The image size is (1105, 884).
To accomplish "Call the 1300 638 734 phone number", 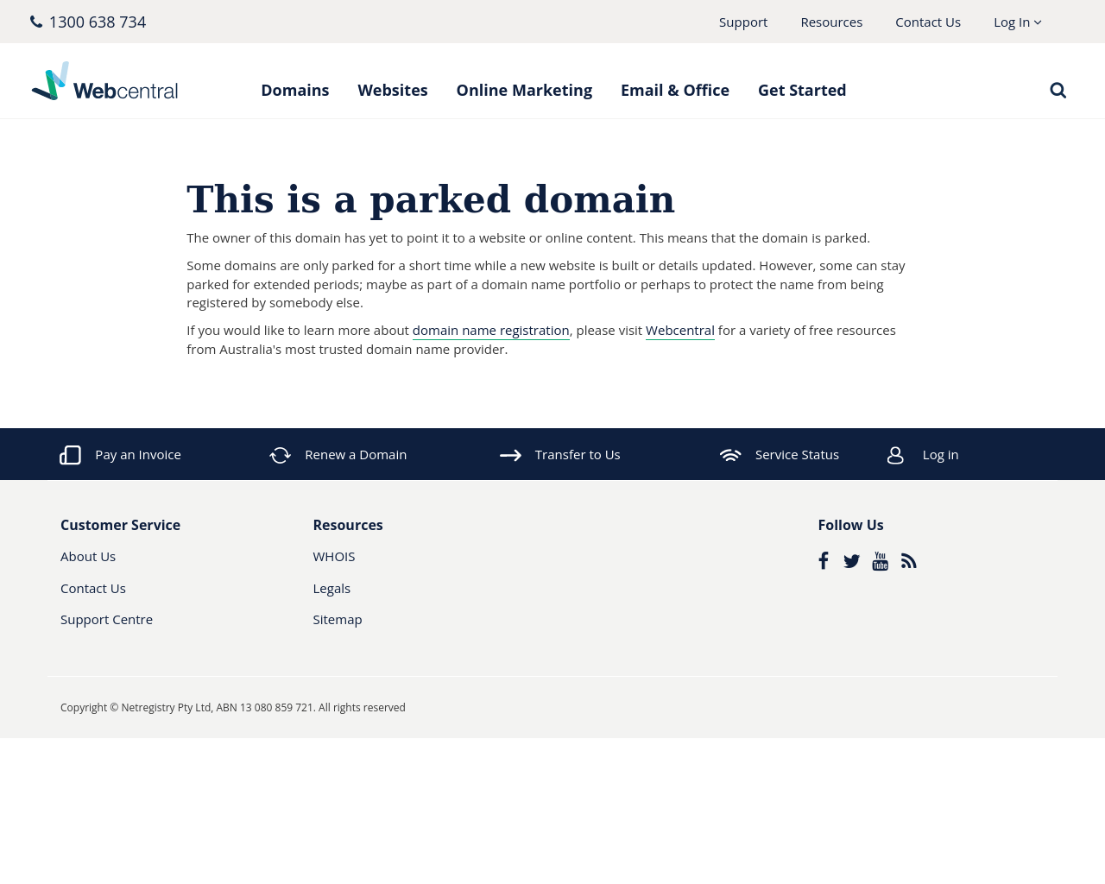I will pyautogui.click(x=97, y=22).
